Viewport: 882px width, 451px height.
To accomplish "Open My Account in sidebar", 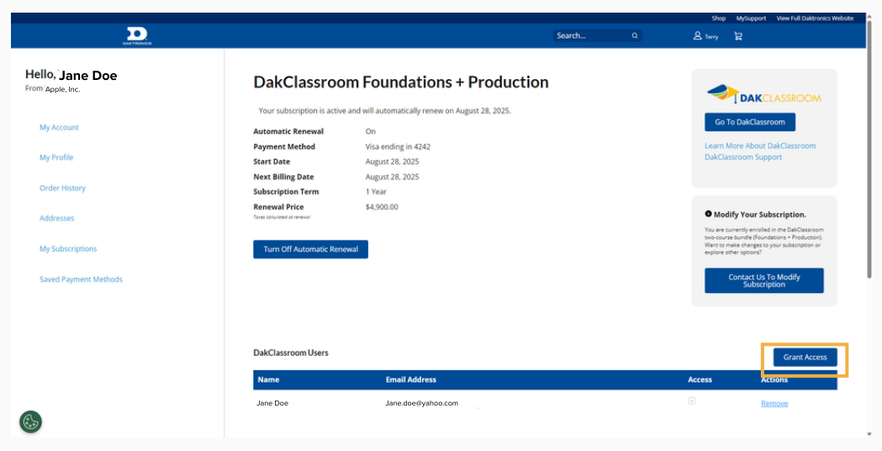I will tap(59, 128).
